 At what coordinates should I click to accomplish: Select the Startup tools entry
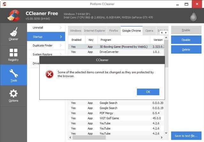point(46,37)
